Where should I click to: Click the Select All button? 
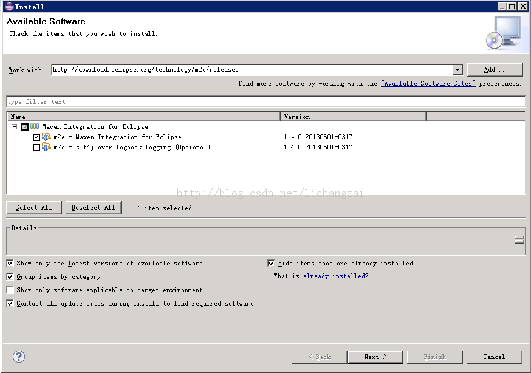click(33, 208)
